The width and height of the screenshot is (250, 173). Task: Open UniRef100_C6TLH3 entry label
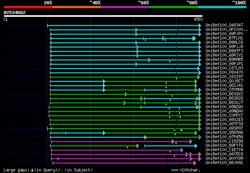[x=224, y=68]
